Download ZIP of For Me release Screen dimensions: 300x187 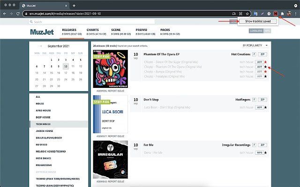tap(262, 145)
